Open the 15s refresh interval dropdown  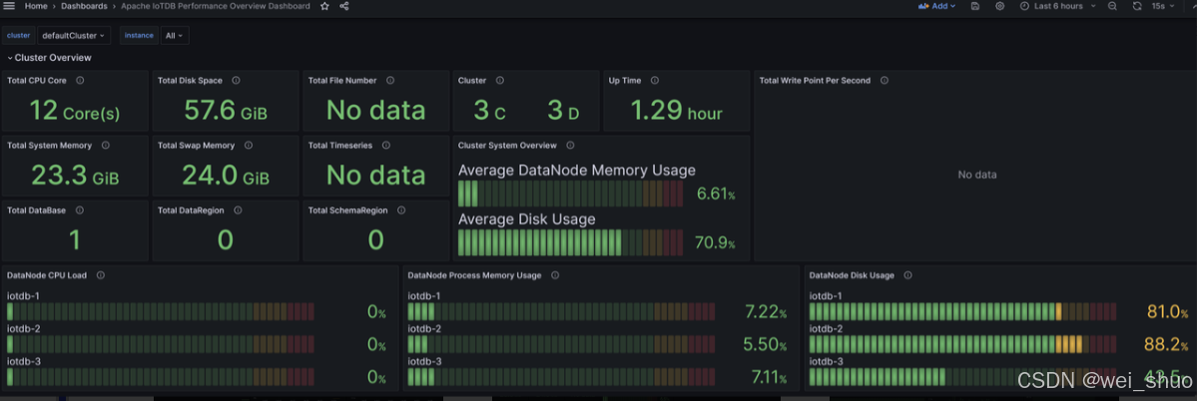pyautogui.click(x=1163, y=6)
